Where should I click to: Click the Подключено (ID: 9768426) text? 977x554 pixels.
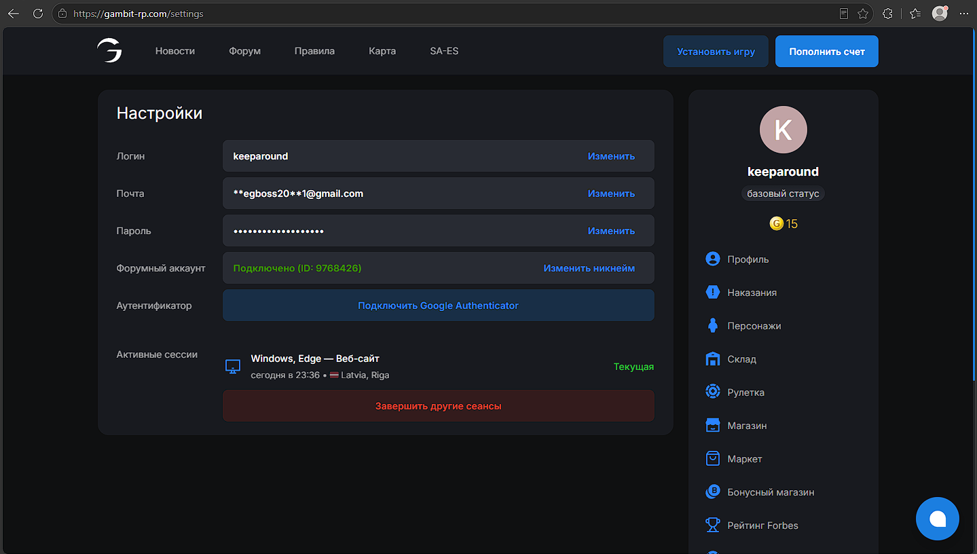297,268
